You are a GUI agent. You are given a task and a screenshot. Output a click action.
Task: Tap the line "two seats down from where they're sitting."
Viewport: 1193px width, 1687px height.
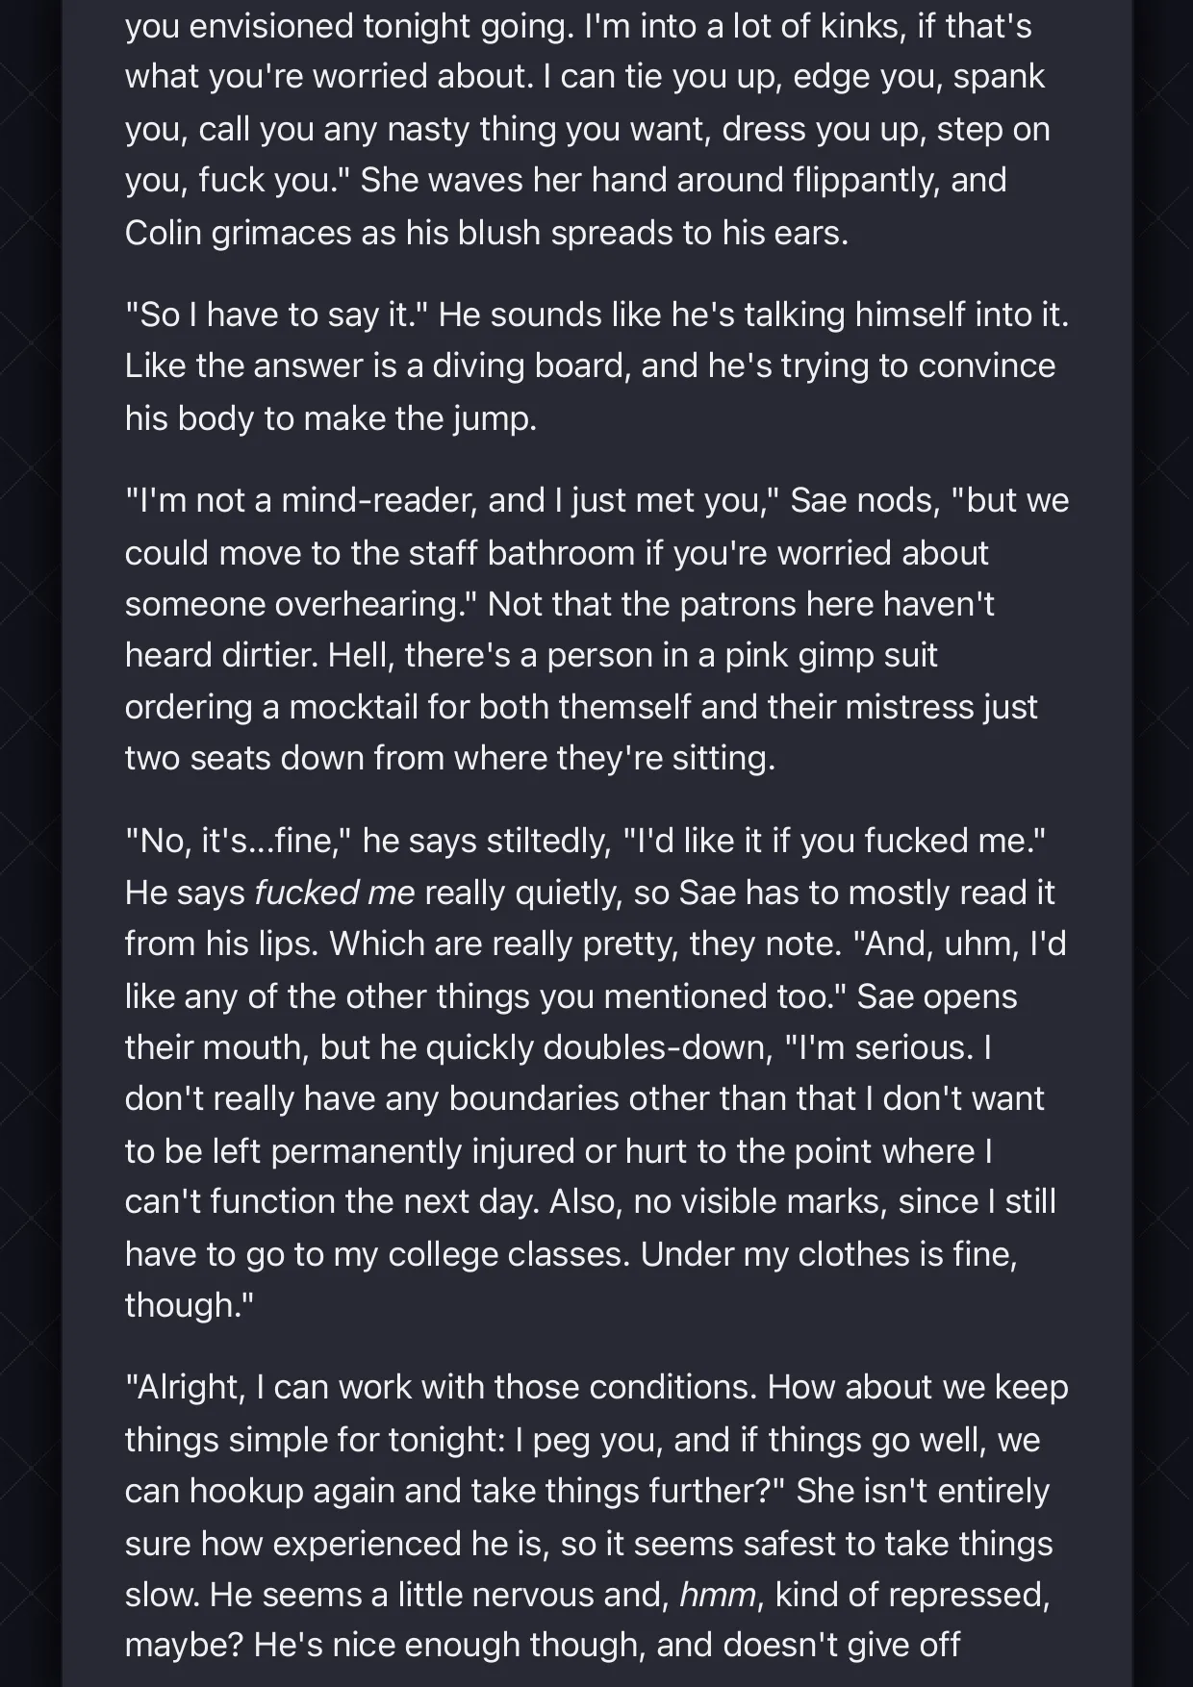pyautogui.click(x=449, y=758)
